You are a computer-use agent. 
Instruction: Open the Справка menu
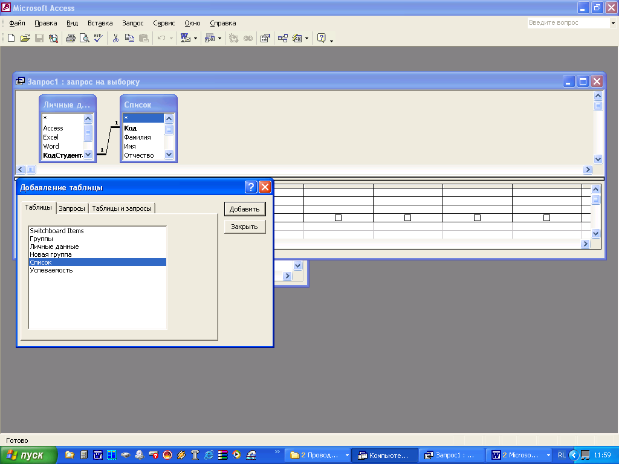point(222,23)
